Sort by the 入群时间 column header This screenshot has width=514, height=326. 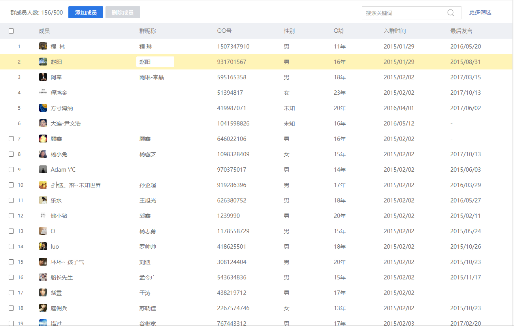point(395,31)
